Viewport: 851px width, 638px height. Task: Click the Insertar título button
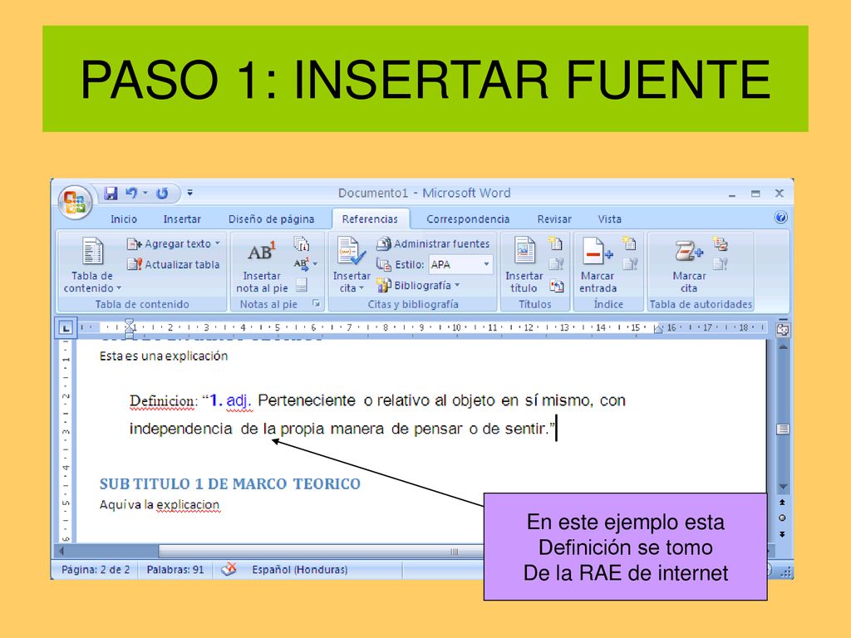click(524, 265)
